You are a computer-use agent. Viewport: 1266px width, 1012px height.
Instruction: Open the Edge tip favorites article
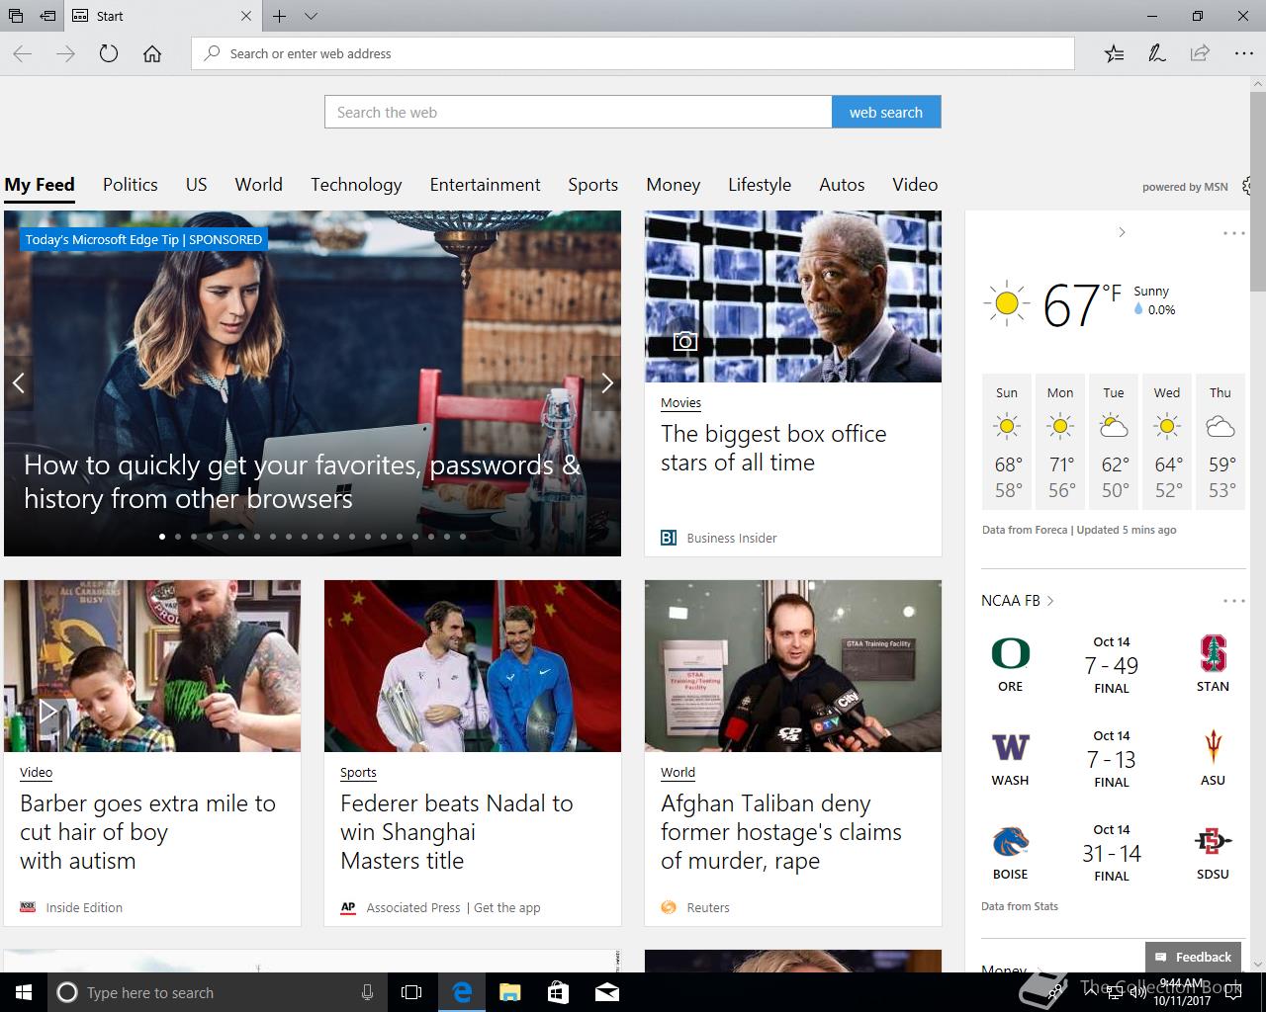point(302,482)
